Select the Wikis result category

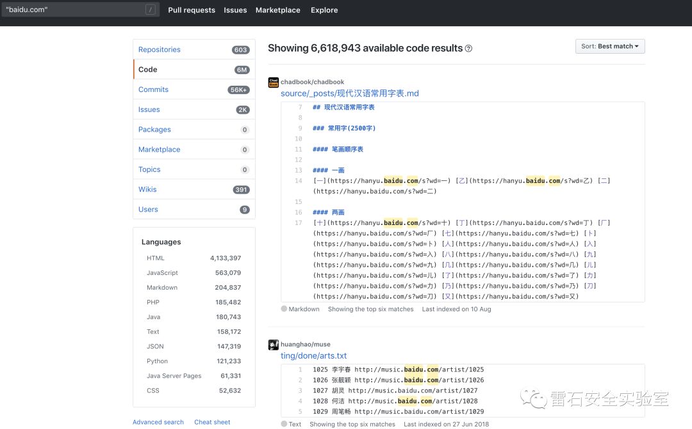click(147, 189)
